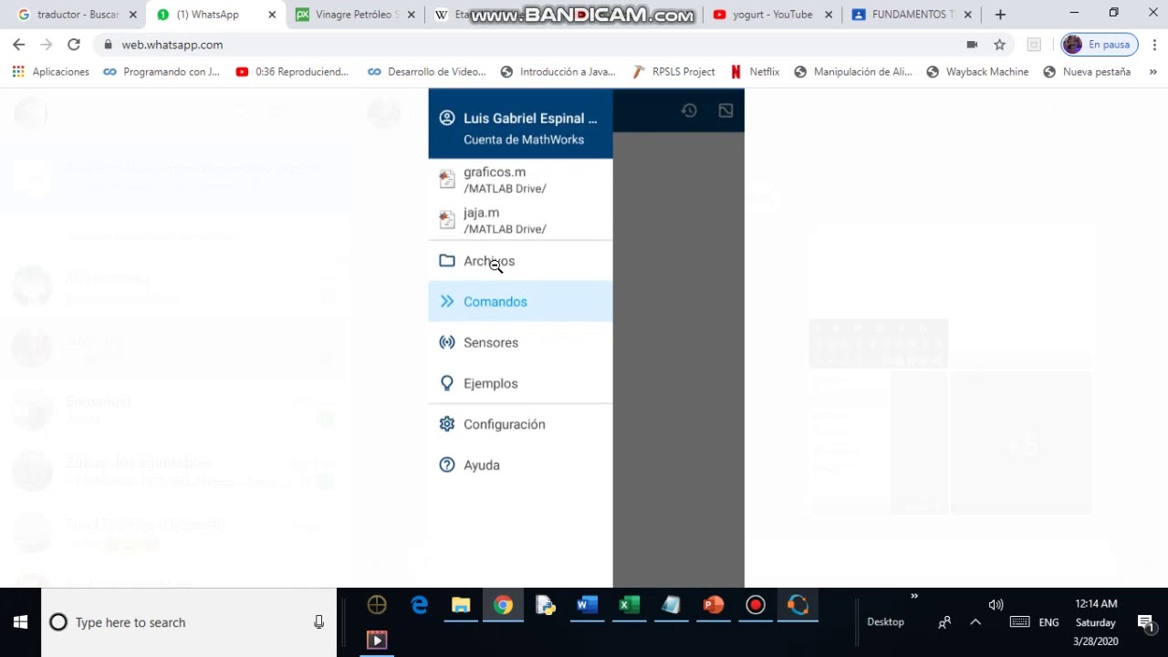Open the Ayuda help entry
Image resolution: width=1168 pixels, height=657 pixels.
click(x=520, y=465)
